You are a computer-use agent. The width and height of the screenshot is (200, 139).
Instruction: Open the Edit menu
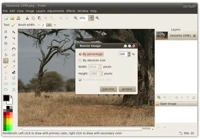[x=12, y=11]
